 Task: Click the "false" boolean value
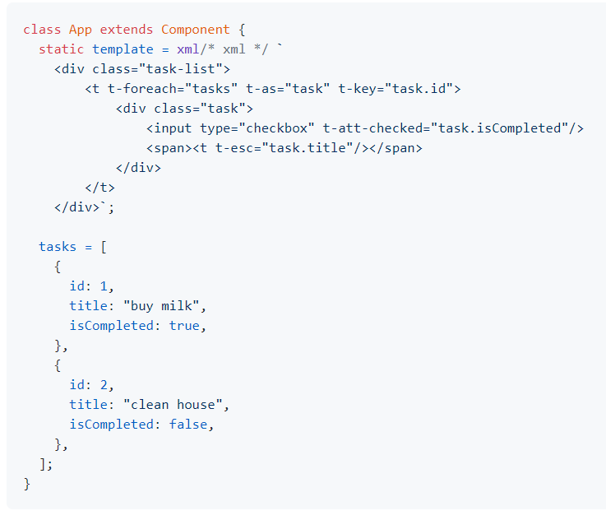point(188,425)
